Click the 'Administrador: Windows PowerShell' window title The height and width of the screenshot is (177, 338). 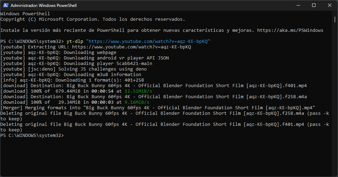[x=44, y=6]
